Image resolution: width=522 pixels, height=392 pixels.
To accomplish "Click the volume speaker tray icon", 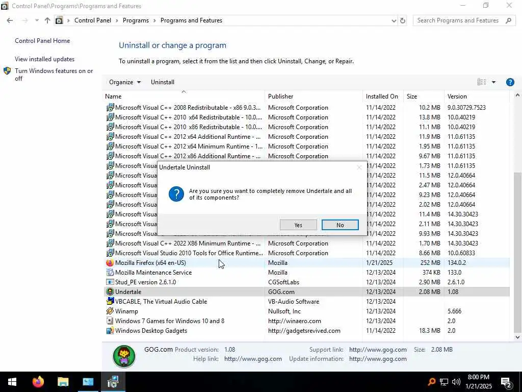I will point(456,382).
